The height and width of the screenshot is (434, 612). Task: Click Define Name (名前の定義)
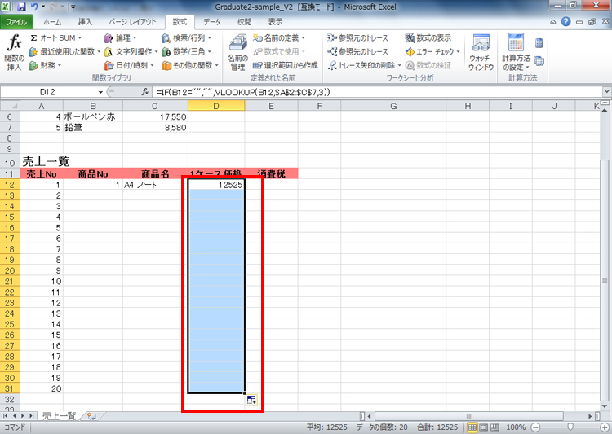(279, 37)
